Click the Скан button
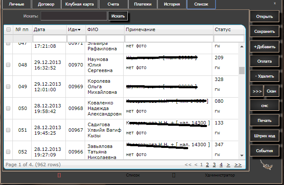Screen dimensions: 284x185 tap(271, 91)
